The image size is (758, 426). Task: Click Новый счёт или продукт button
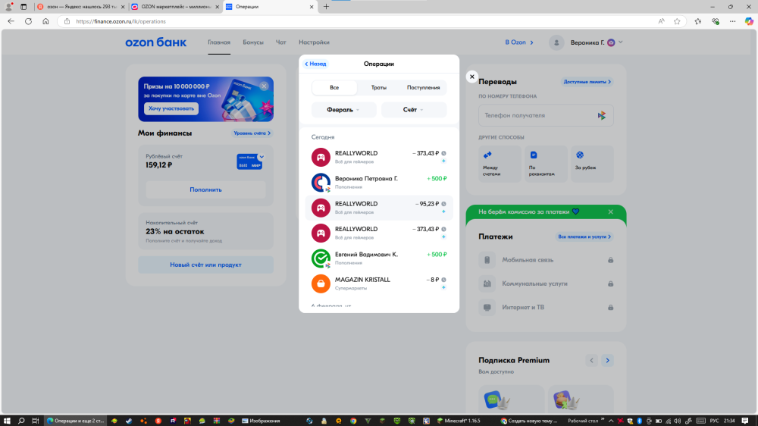[x=205, y=265]
